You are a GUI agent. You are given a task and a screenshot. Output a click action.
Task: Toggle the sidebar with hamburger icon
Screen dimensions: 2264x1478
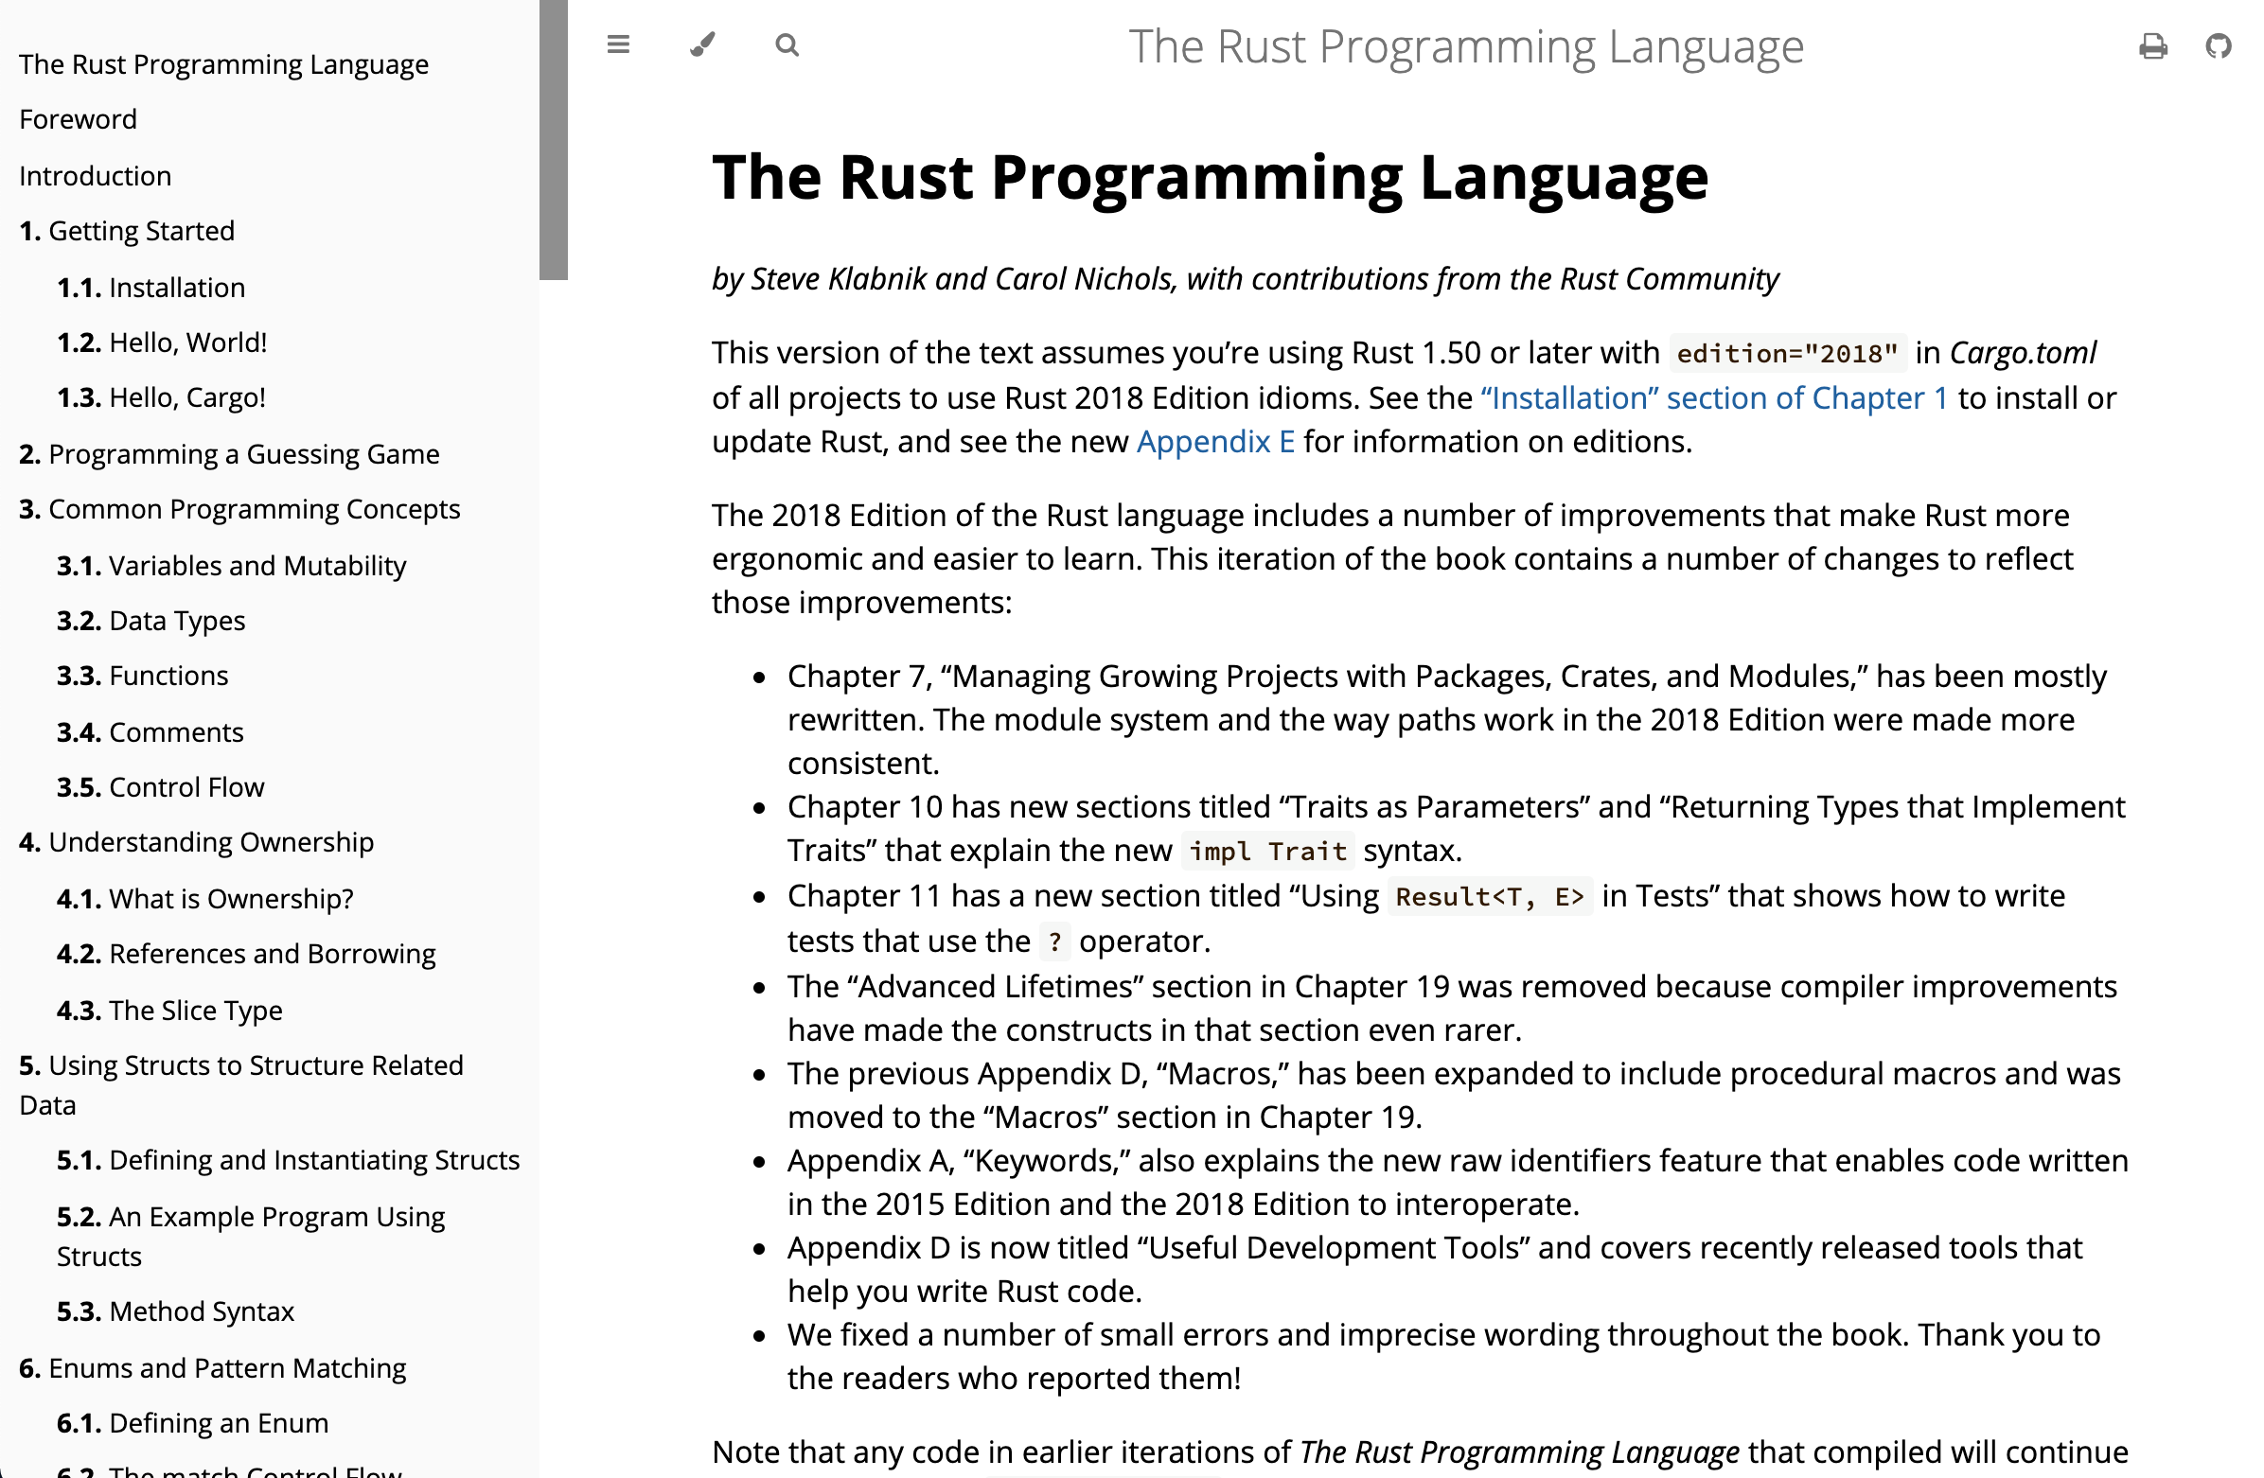618,44
